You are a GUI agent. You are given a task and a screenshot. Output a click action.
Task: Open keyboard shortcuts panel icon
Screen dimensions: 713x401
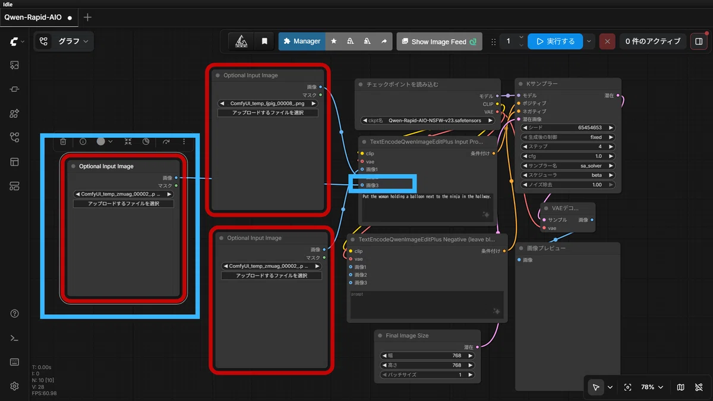click(15, 362)
